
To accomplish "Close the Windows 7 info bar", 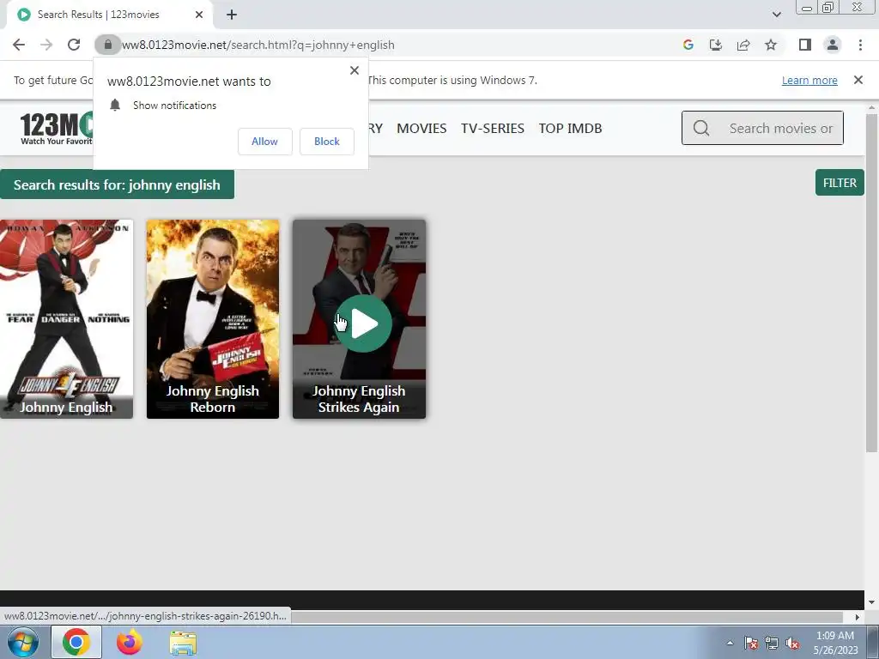I will [858, 80].
